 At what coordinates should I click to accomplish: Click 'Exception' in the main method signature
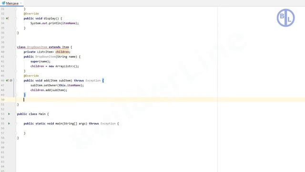point(108,123)
